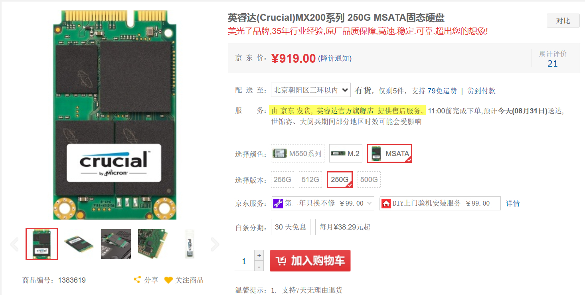The height and width of the screenshot is (295, 585).
Task: Click the house icon for DIY上门验机安装服务
Action: 386,203
